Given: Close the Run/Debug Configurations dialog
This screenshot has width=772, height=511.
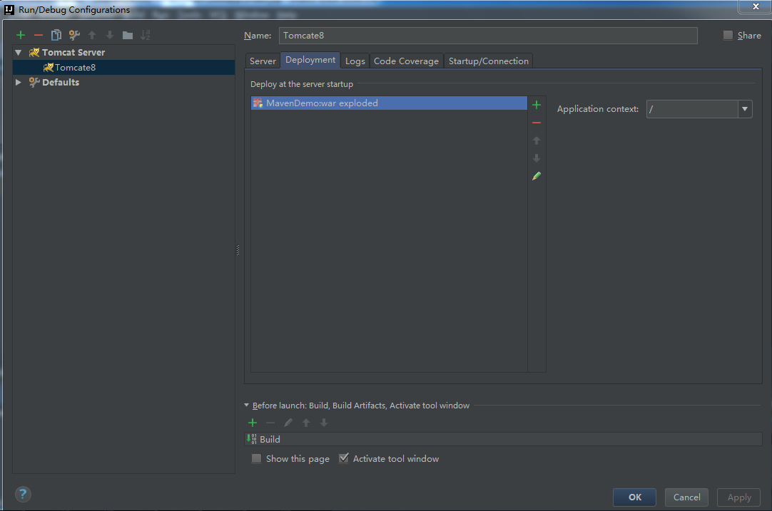Looking at the screenshot, I should [x=756, y=6].
